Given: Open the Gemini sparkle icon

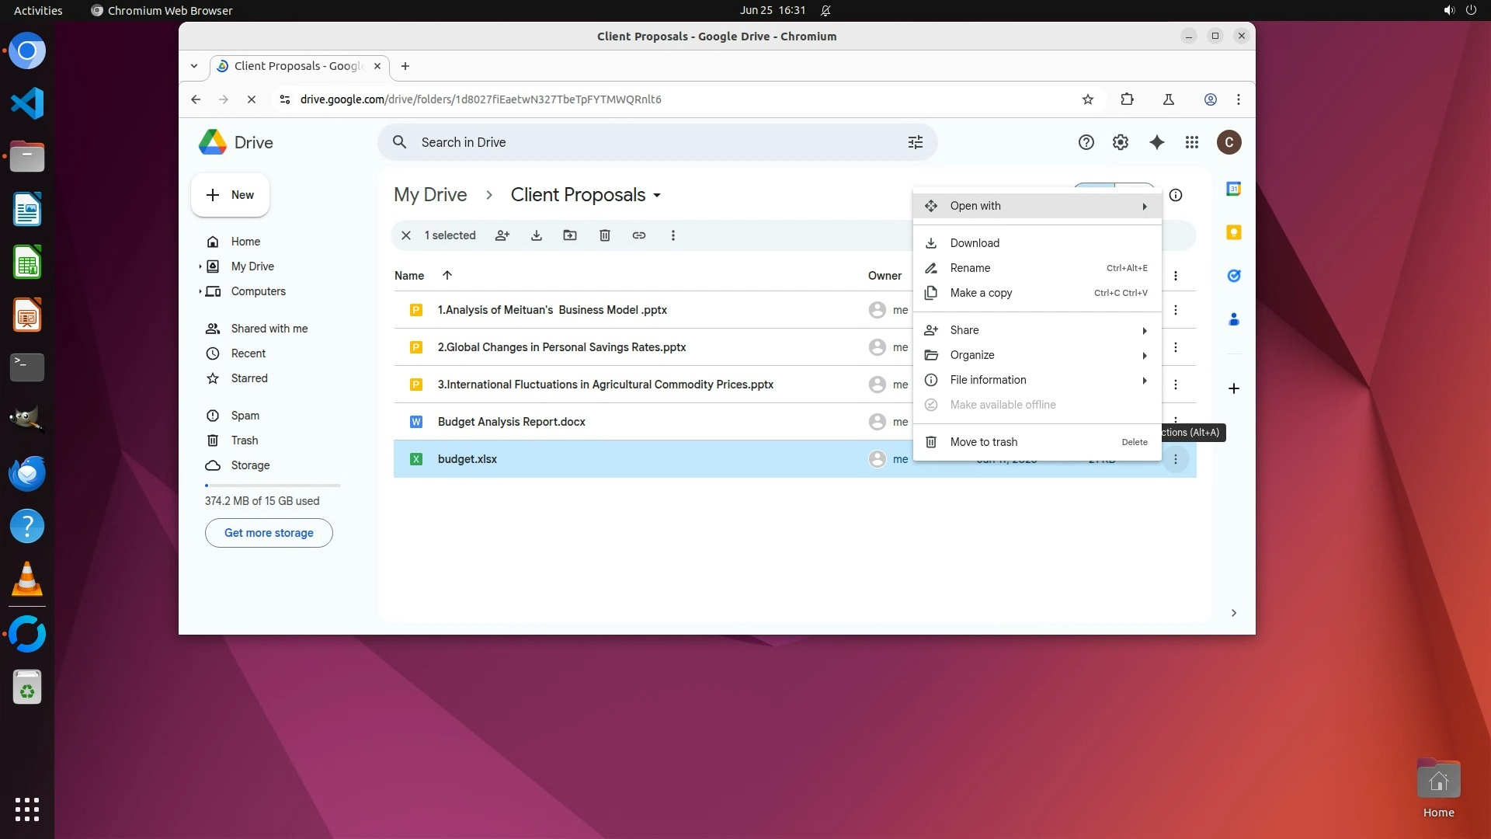Looking at the screenshot, I should tap(1157, 142).
